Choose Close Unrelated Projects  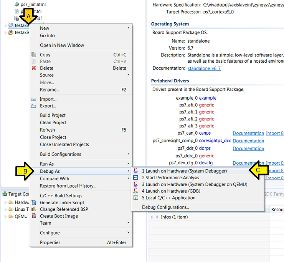pos(81,145)
